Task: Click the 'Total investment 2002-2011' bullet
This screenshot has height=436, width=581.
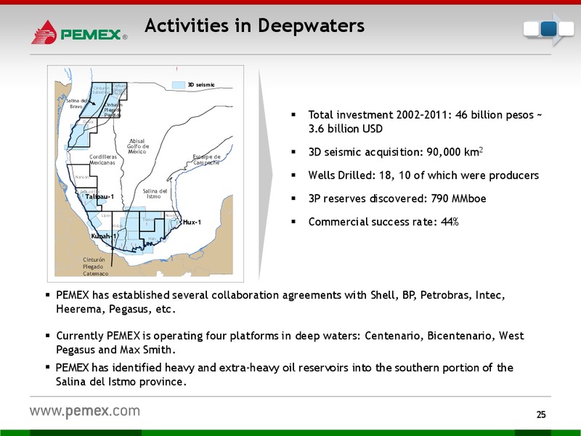Action: [425, 121]
